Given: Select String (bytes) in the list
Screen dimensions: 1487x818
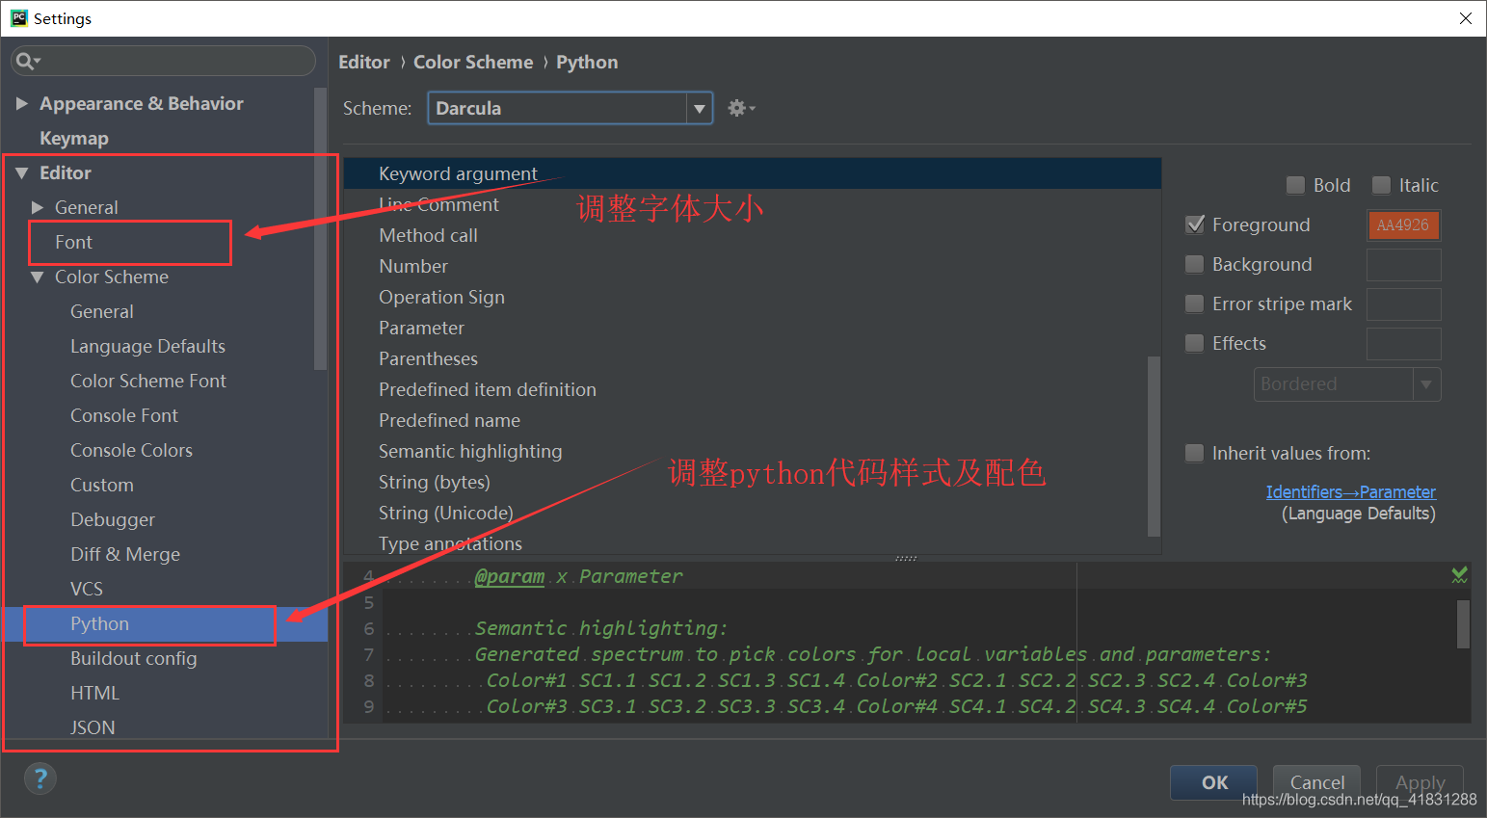Looking at the screenshot, I should pyautogui.click(x=745, y=482).
